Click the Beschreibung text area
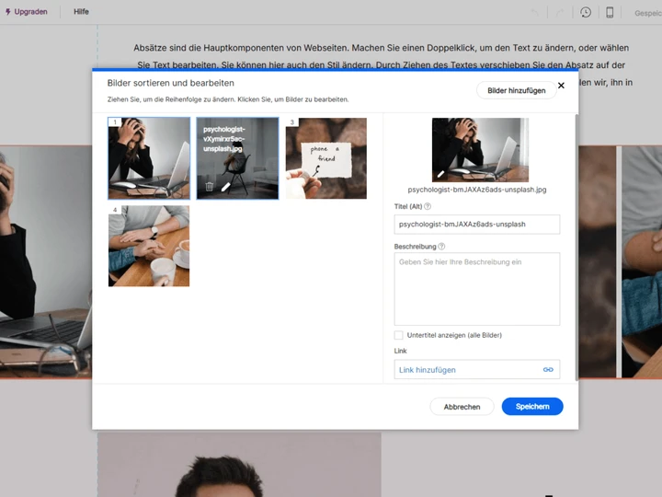The width and height of the screenshot is (662, 497). [477, 289]
